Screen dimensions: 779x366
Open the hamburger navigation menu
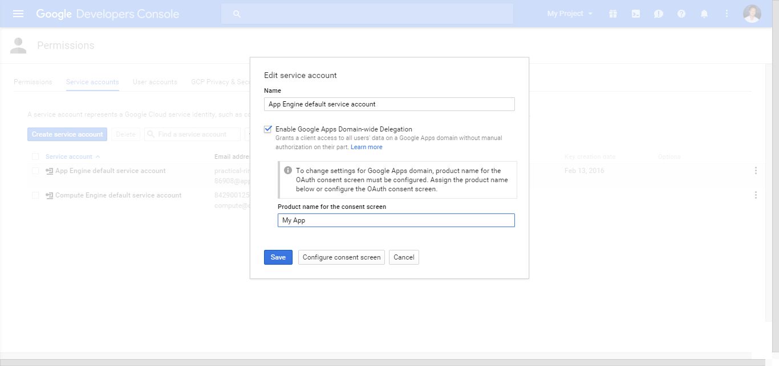pos(18,14)
